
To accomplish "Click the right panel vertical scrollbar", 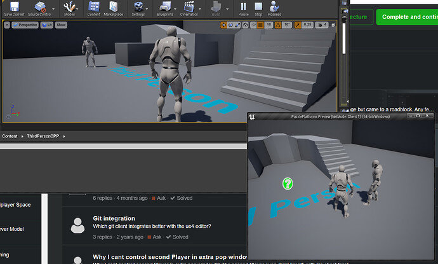I will coord(344,39).
